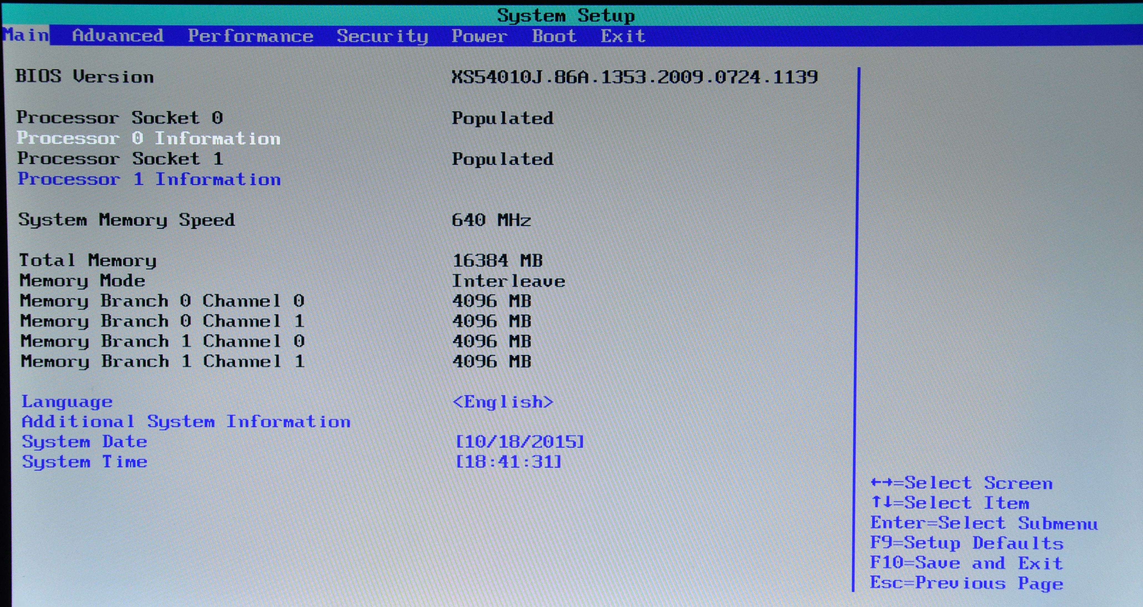The image size is (1143, 607).
Task: Click the Enter=Select Submenu hint
Action: pyautogui.click(x=984, y=523)
